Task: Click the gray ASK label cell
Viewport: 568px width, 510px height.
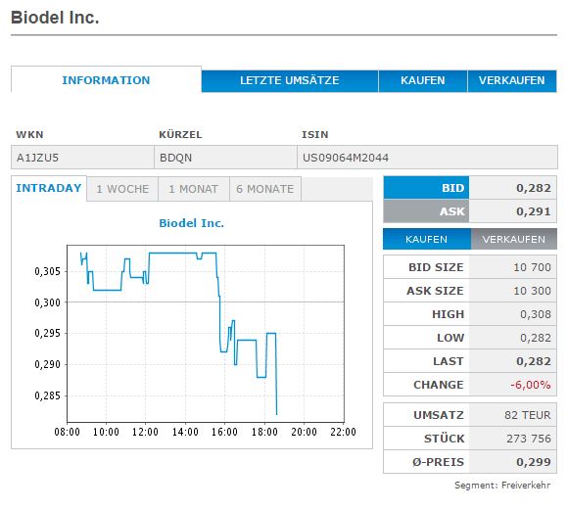Action: click(x=426, y=211)
